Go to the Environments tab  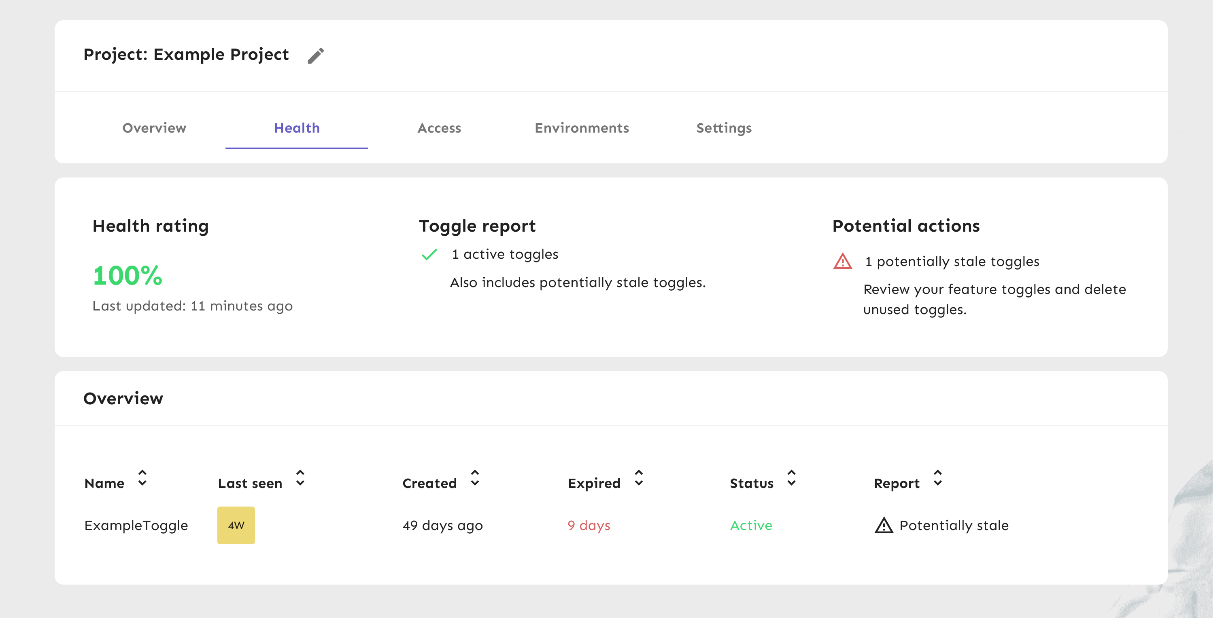[582, 128]
